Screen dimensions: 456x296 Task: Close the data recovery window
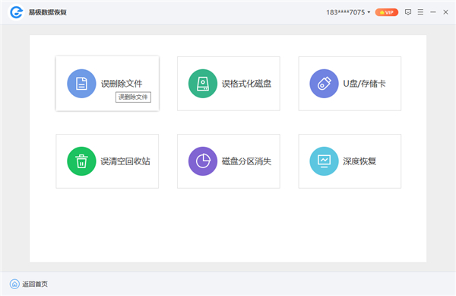pos(445,12)
